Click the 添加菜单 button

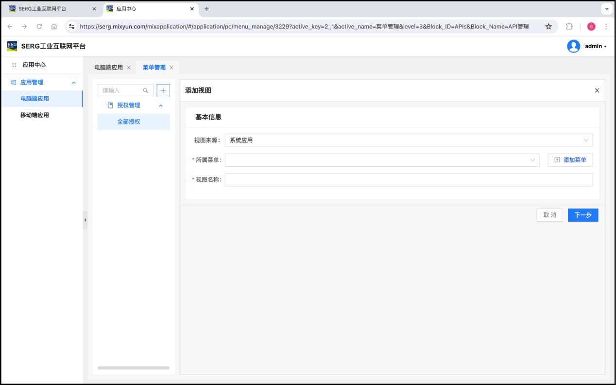(x=570, y=160)
